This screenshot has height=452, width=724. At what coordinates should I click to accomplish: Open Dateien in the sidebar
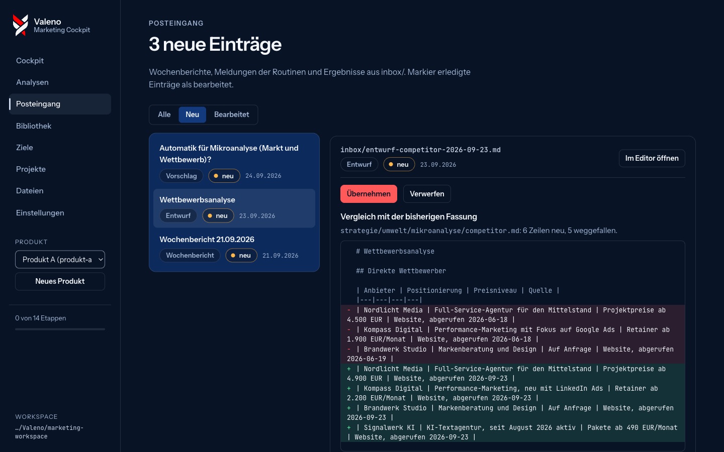[x=60, y=191]
